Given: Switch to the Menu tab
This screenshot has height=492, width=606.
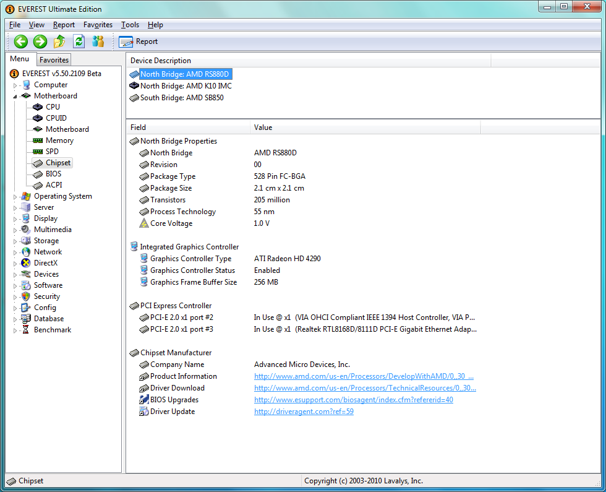Looking at the screenshot, I should point(19,59).
